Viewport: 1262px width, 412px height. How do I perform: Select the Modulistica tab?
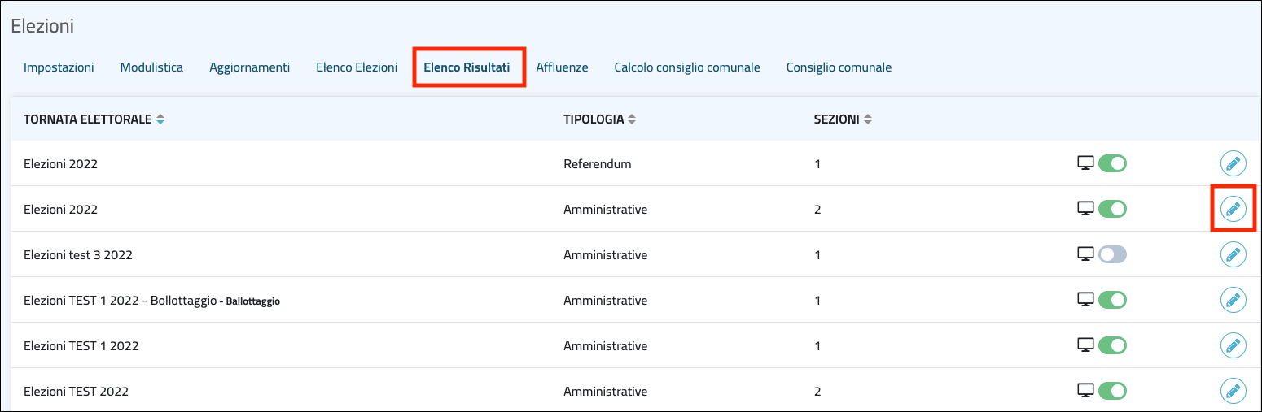point(151,67)
